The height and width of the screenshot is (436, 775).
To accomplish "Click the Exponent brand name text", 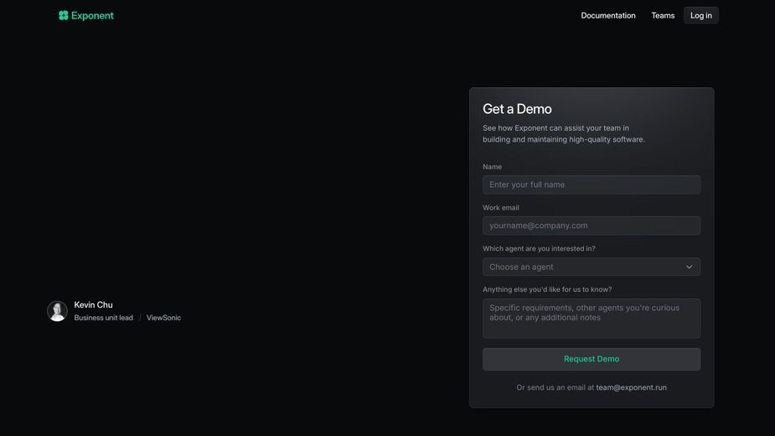I will point(92,15).
